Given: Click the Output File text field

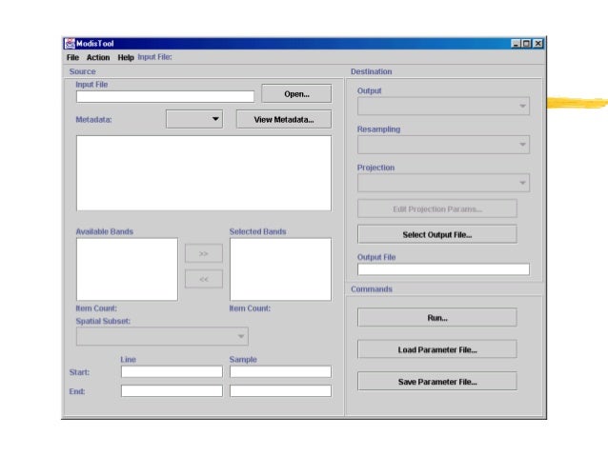Looking at the screenshot, I should [443, 269].
